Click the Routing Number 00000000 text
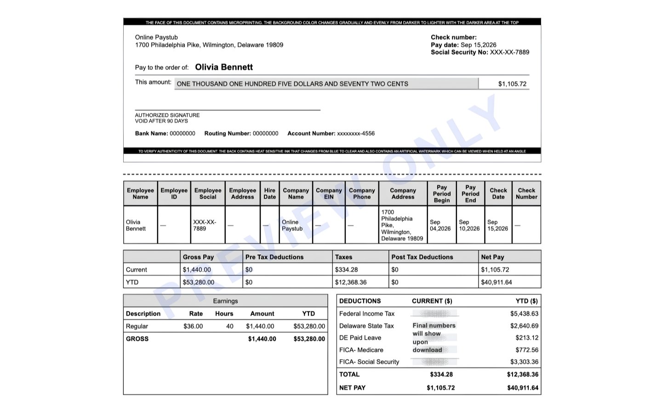This screenshot has height=414, width=662. [241, 133]
